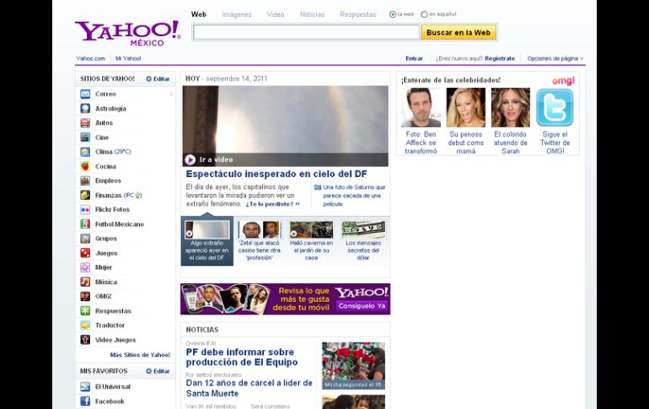
Task: Click the Astrología icon in the sidebar
Action: coord(85,108)
